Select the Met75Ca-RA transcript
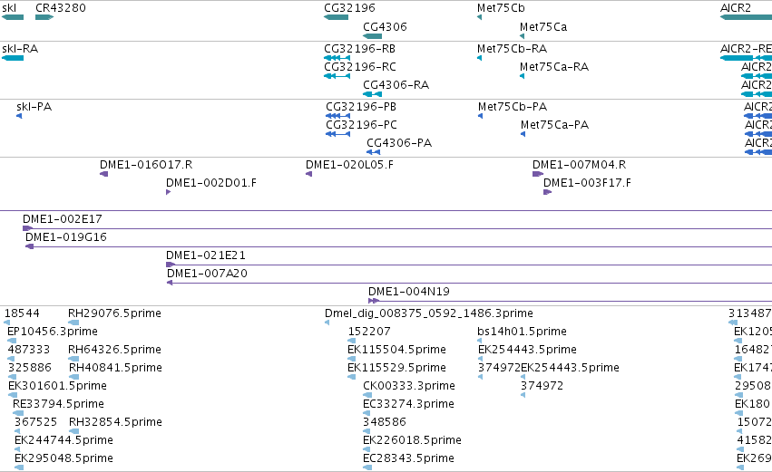 pos(522,76)
